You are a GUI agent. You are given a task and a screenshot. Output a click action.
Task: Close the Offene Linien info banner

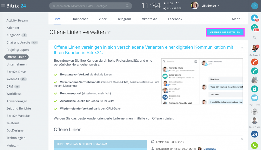(242, 48)
